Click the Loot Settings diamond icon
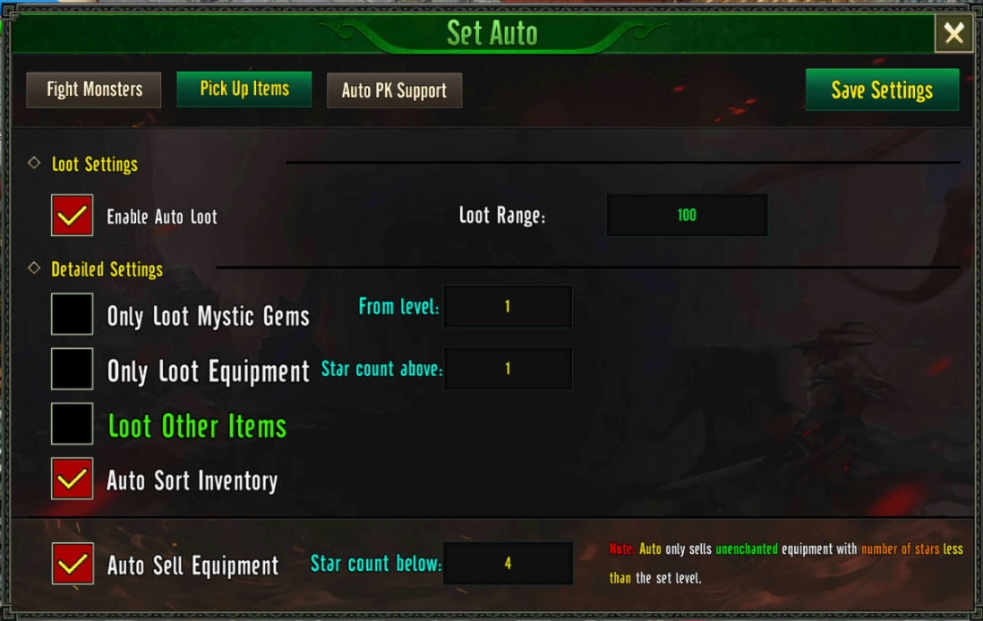The height and width of the screenshot is (621, 983). (35, 163)
